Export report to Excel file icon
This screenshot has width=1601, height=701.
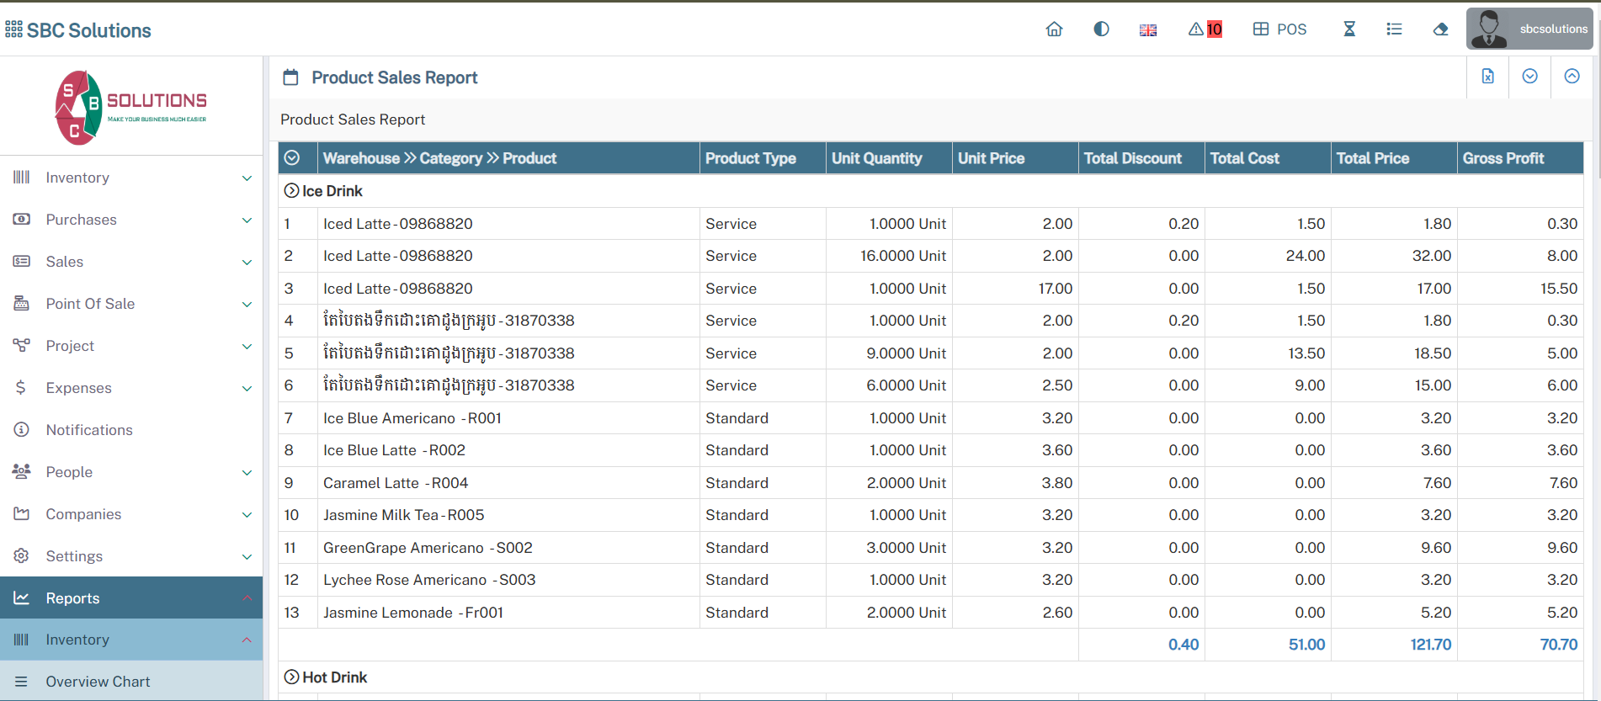pos(1488,77)
